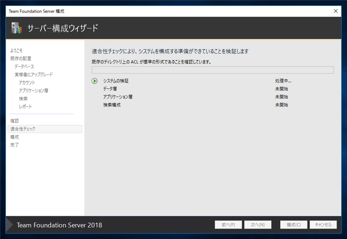Select 実稼働にアップグレード in the sidebar

coord(34,75)
